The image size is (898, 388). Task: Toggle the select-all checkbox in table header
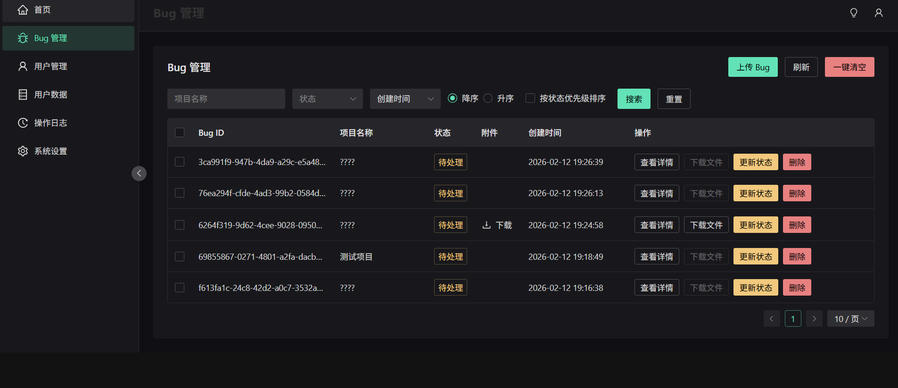pyautogui.click(x=180, y=132)
